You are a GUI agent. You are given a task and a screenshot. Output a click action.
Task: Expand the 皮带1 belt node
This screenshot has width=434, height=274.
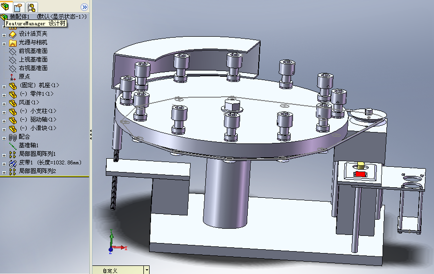click(4, 164)
